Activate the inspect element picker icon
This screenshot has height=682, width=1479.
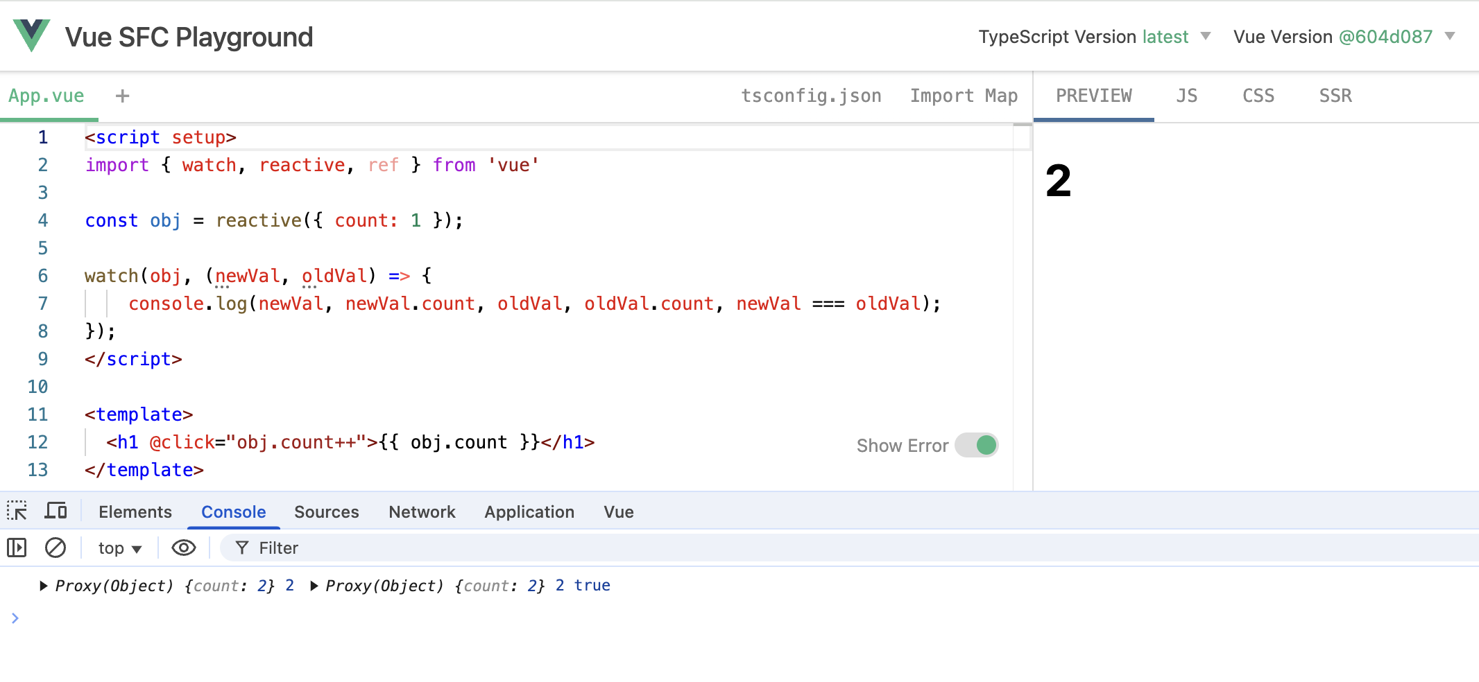[x=17, y=511]
